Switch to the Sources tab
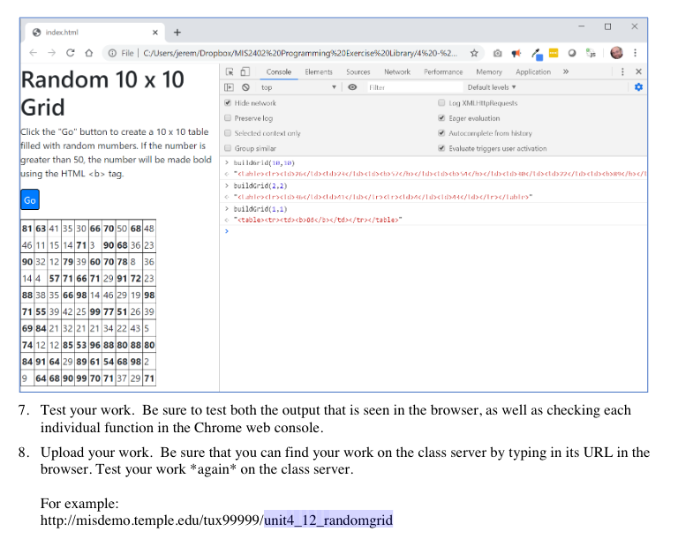This screenshot has height=539, width=693. (x=358, y=71)
